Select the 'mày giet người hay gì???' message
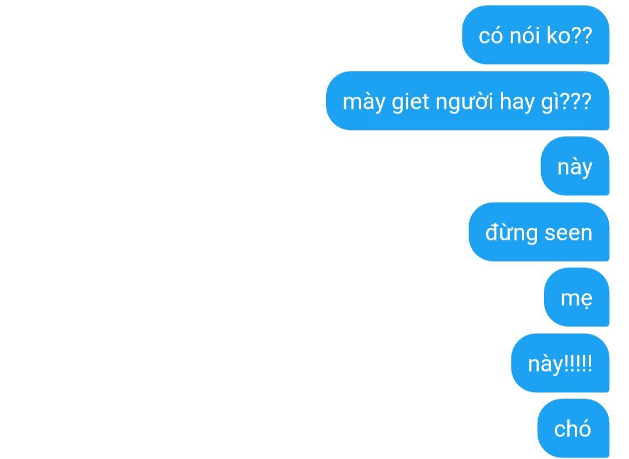The height and width of the screenshot is (459, 629). (x=468, y=101)
